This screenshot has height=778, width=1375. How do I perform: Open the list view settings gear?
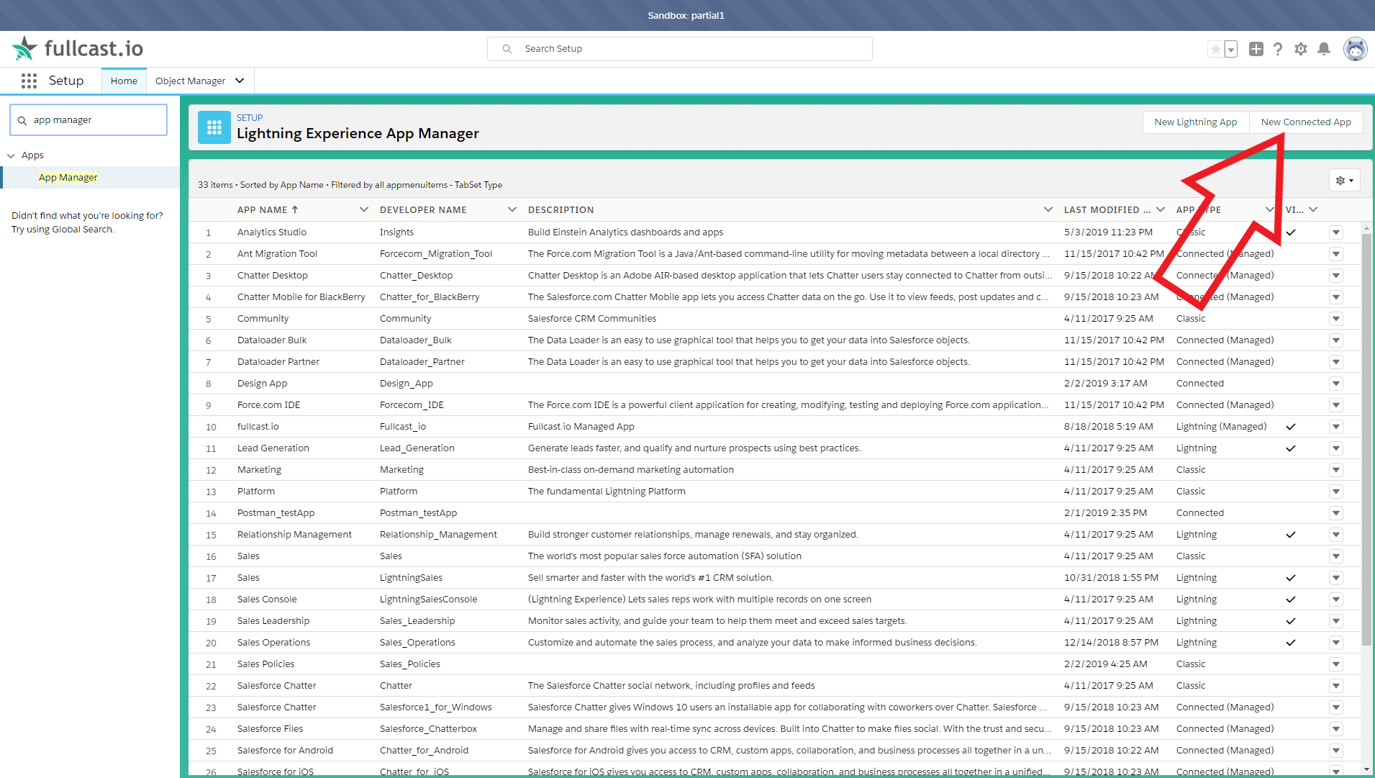(x=1344, y=181)
